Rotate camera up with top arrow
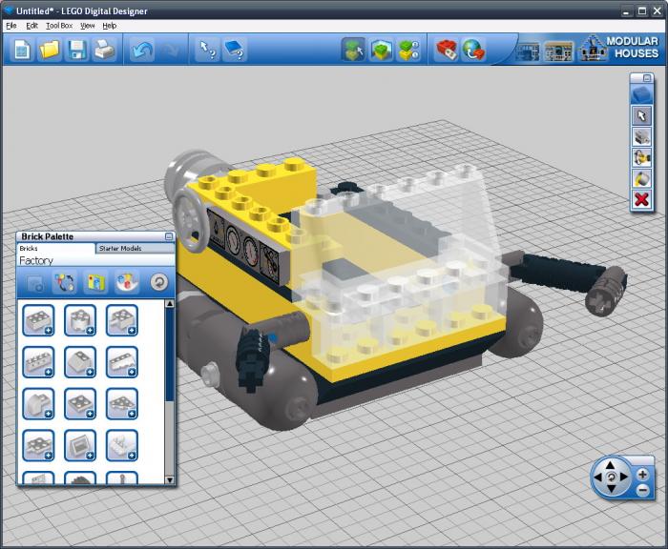The height and width of the screenshot is (549, 668). (x=611, y=465)
